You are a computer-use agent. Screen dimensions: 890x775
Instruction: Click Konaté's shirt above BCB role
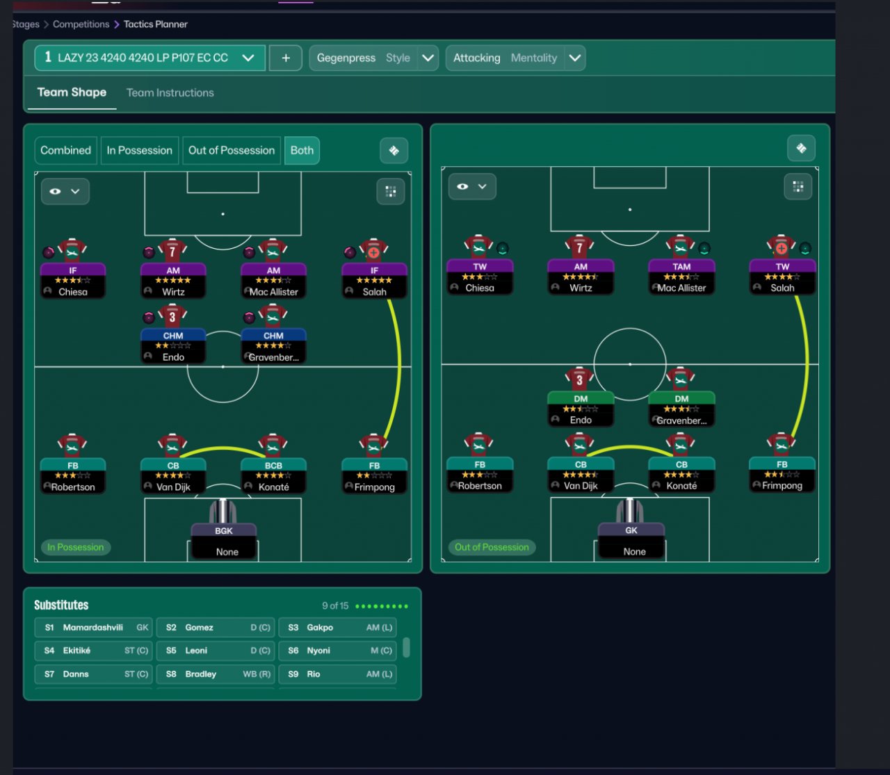273,446
